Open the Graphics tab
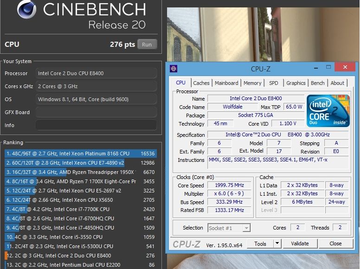This screenshot has width=361, height=269. 296,83
